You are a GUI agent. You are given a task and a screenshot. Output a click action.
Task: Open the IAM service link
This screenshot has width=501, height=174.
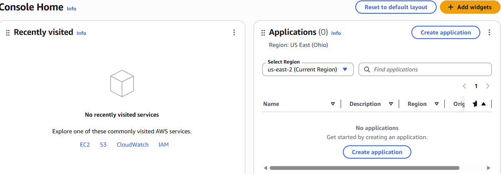click(x=164, y=145)
